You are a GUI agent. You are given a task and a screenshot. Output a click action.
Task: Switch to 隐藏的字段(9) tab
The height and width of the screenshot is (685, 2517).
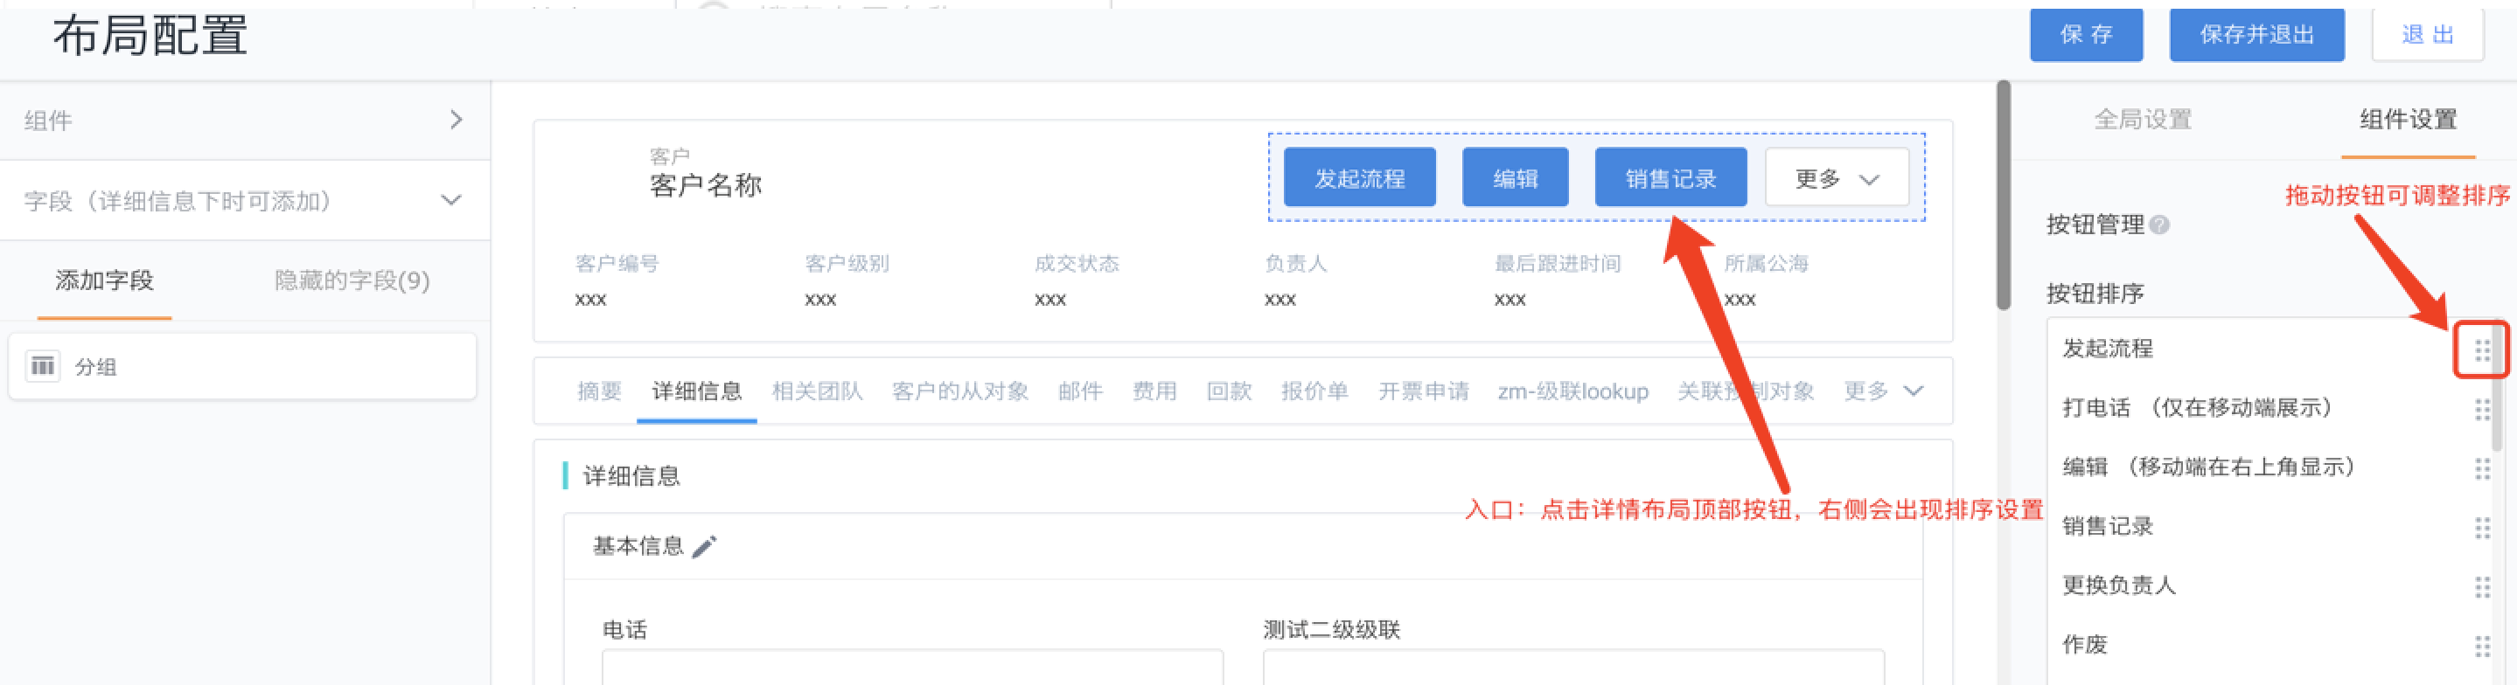(352, 281)
